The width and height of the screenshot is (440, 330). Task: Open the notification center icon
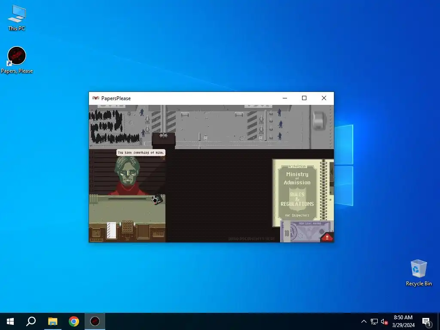426,321
